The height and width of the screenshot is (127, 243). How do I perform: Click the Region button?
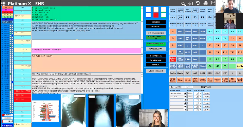tap(173, 73)
